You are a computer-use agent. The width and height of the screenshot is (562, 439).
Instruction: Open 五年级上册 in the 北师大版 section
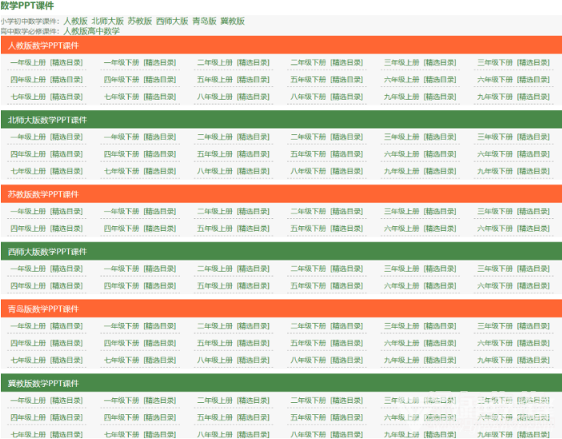point(215,154)
